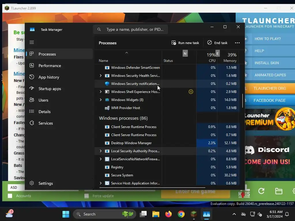This screenshot has height=221, width=295.
Task: Toggle Force update checkbox in TLauncher
Action: [x=86, y=196]
